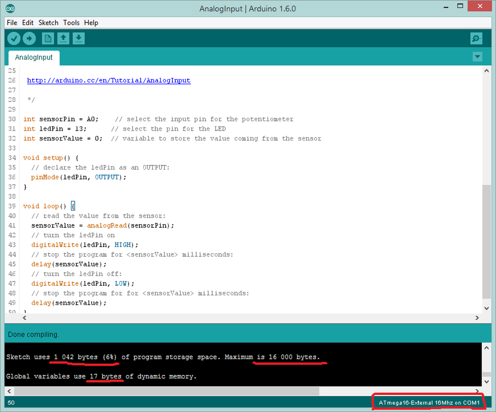Click the Arduino logo in title bar
Screen dimensions: 496x412
coord(10,8)
